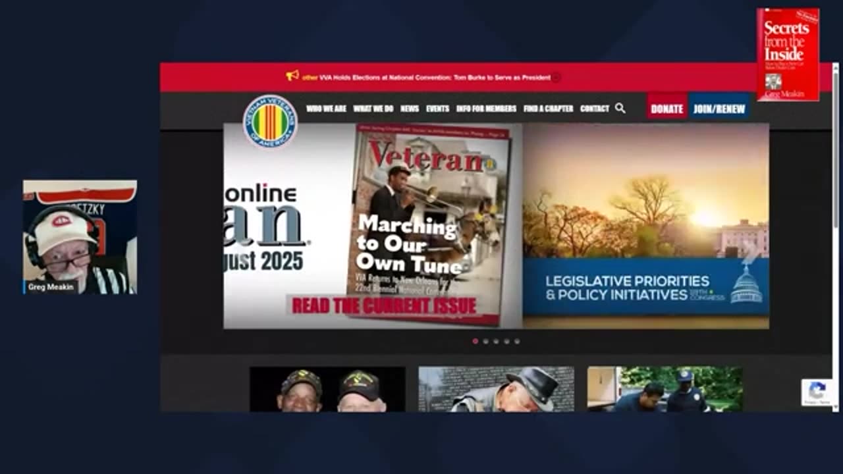Image resolution: width=843 pixels, height=474 pixels.
Task: Click the blue Join/Renew button
Action: click(719, 109)
